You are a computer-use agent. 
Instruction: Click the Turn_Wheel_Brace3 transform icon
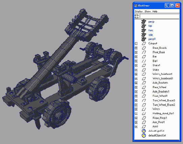tap(144, 100)
